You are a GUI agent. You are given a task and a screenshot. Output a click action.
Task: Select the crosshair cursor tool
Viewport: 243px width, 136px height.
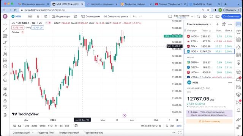point(5,24)
